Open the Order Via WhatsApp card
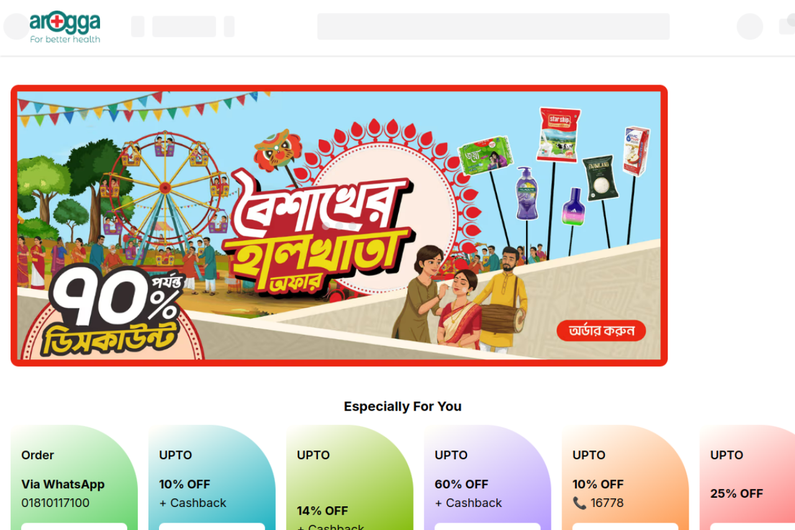Screen dimensions: 795x530 click(x=74, y=477)
